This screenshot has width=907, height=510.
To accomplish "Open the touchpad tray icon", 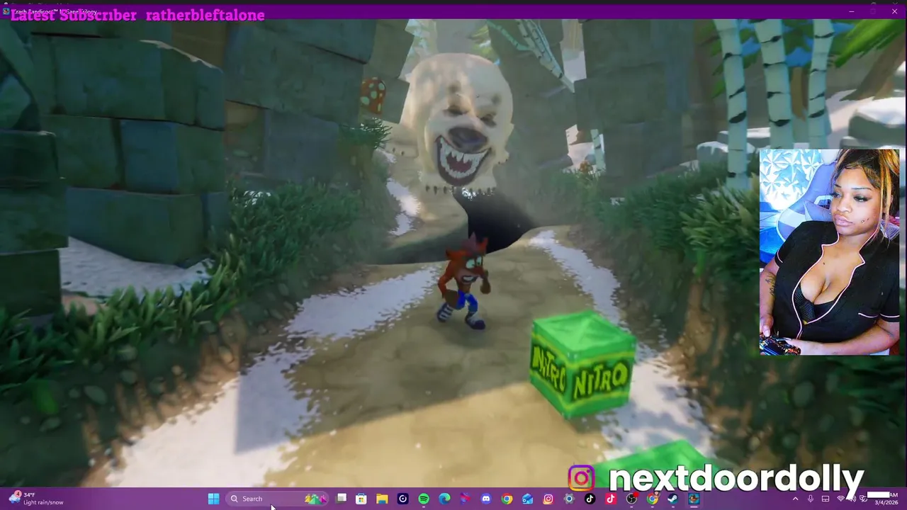I will (x=826, y=499).
